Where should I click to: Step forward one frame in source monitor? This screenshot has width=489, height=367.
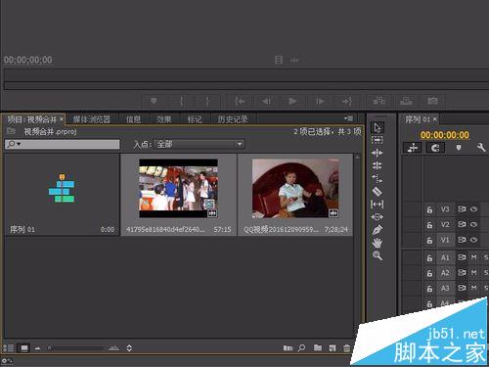tap(320, 102)
